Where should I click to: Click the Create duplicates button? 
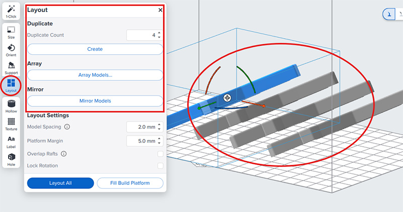(95, 49)
